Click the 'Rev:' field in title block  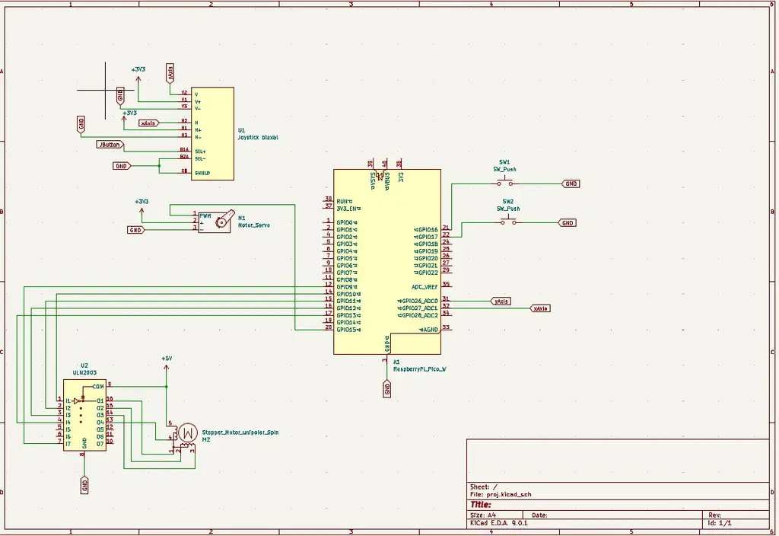tap(715, 515)
